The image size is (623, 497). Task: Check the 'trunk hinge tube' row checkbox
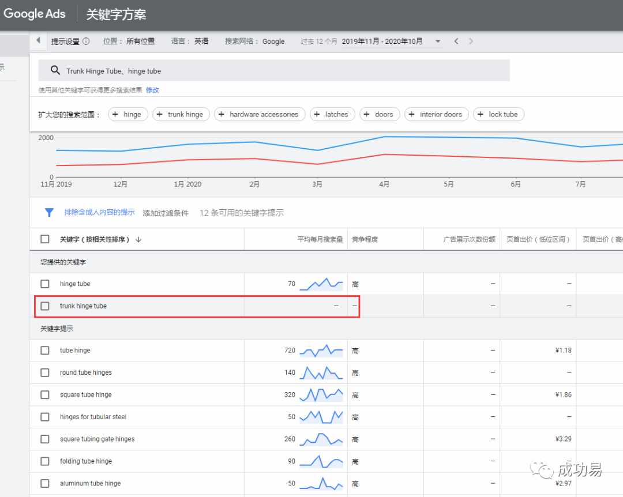(x=45, y=306)
